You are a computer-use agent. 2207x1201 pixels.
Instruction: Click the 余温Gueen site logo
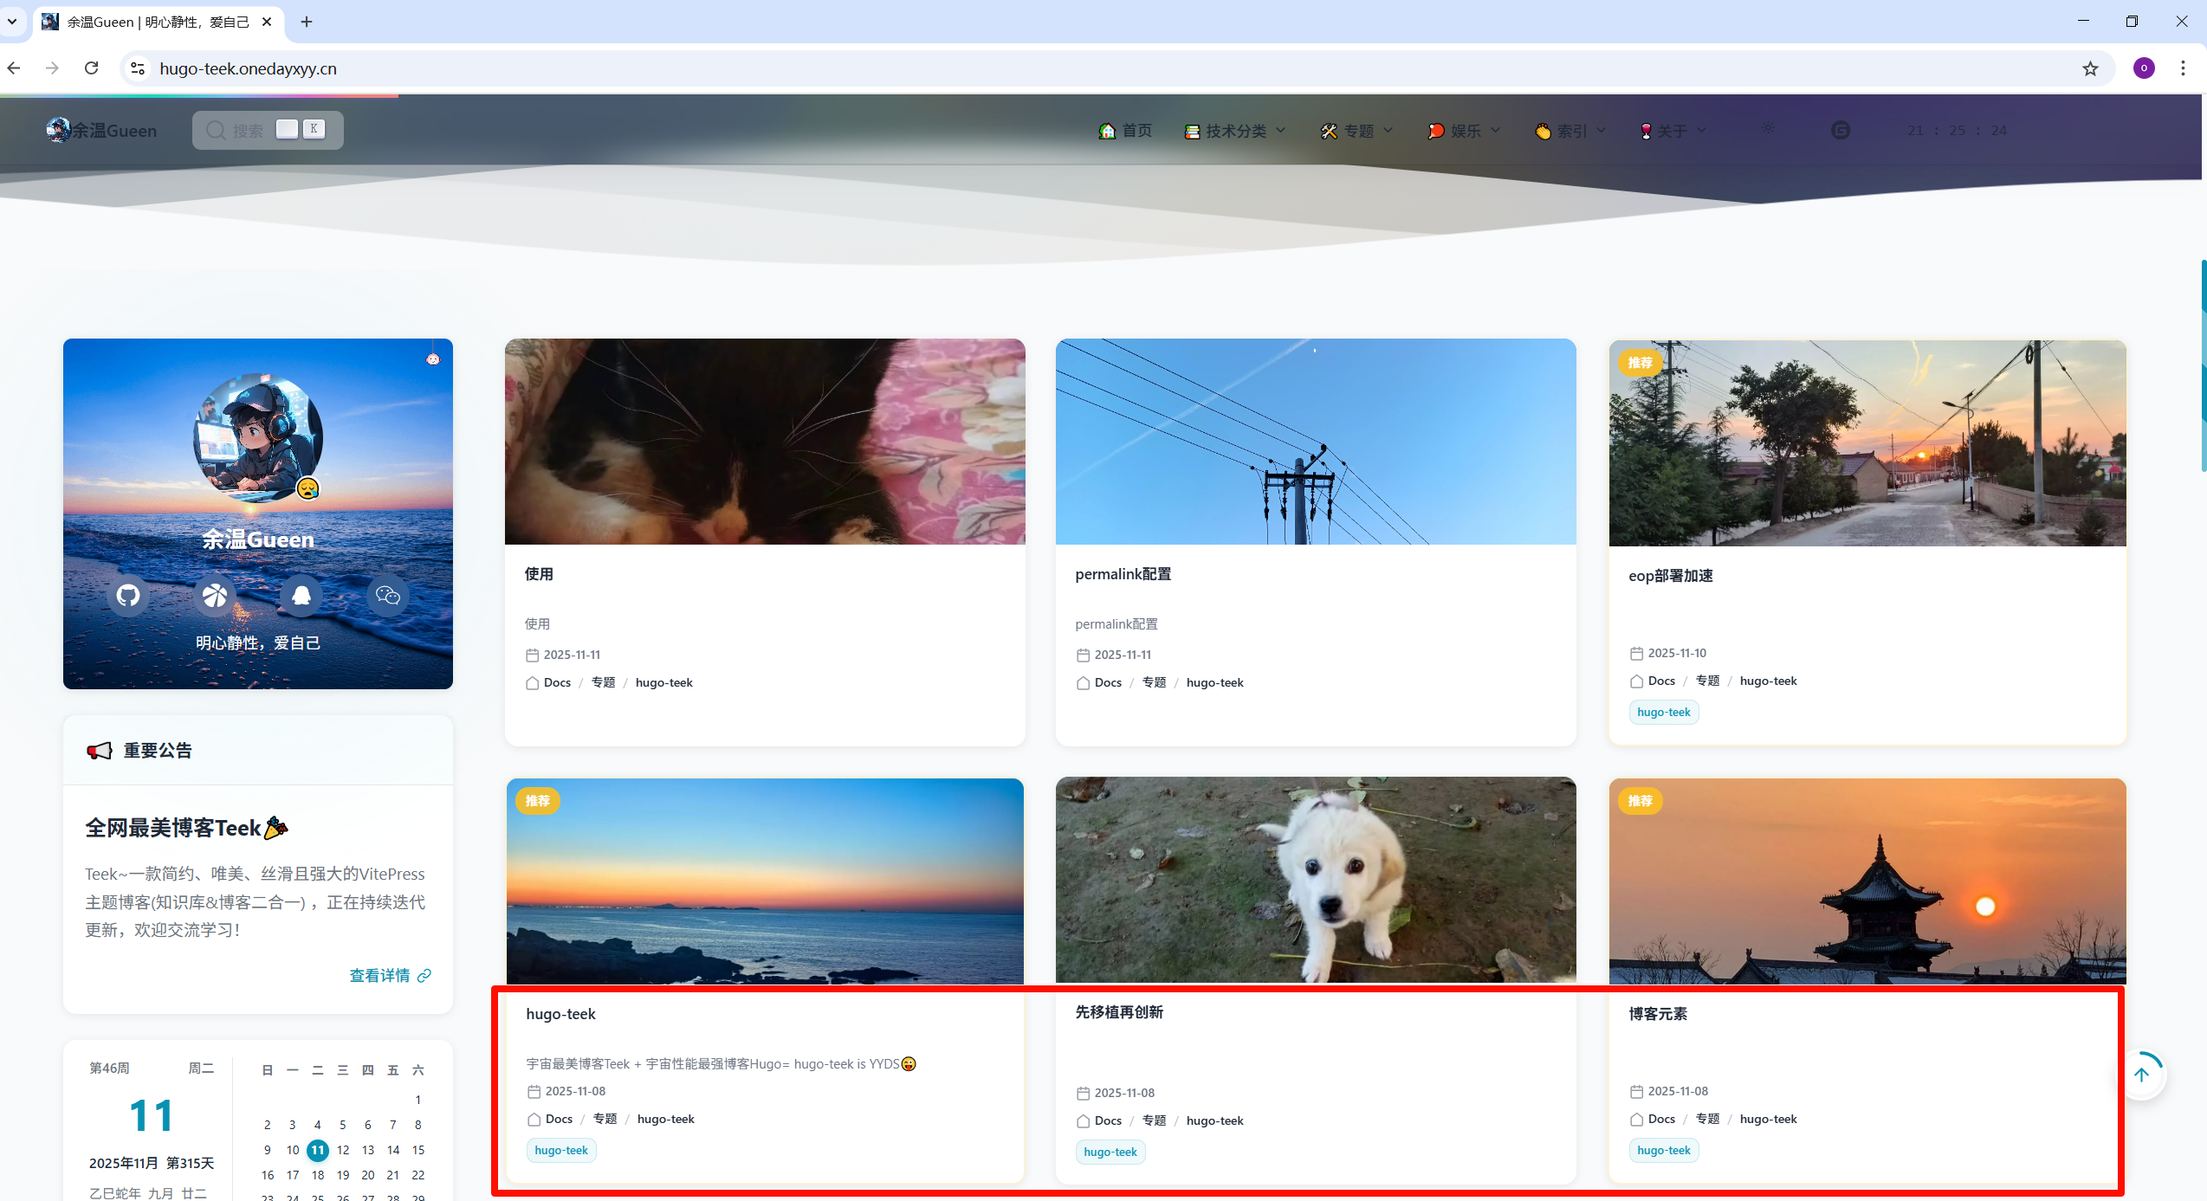pyautogui.click(x=102, y=131)
